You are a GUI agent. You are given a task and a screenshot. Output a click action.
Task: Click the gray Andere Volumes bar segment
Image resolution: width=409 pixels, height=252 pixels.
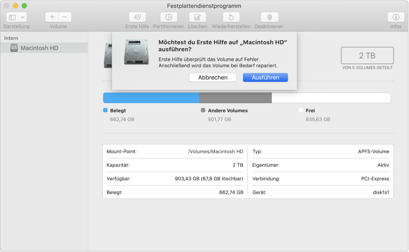point(235,98)
